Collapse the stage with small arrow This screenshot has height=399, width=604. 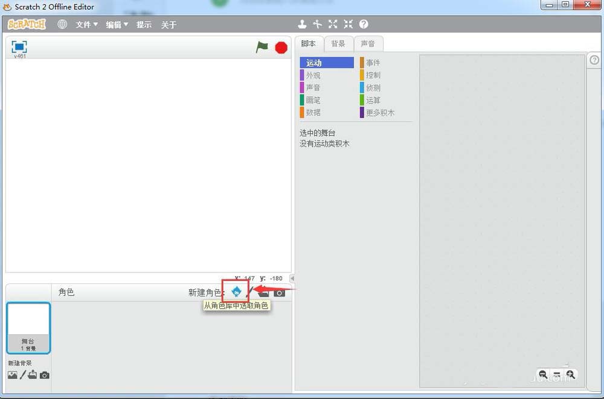[x=292, y=278]
